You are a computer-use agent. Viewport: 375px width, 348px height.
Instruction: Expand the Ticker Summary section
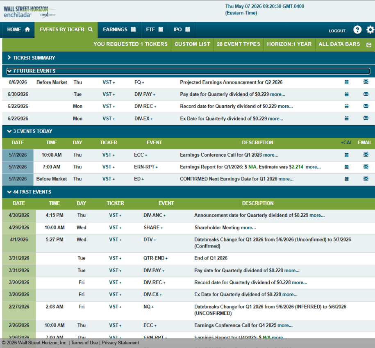click(31, 58)
